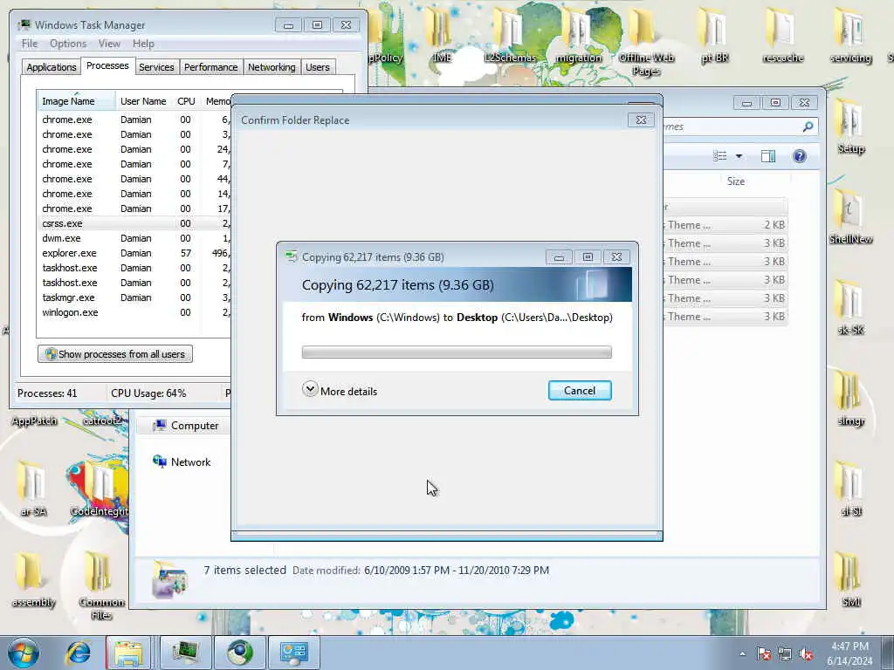The height and width of the screenshot is (670, 894).
Task: Open the Setup desktop folder
Action: click(850, 126)
